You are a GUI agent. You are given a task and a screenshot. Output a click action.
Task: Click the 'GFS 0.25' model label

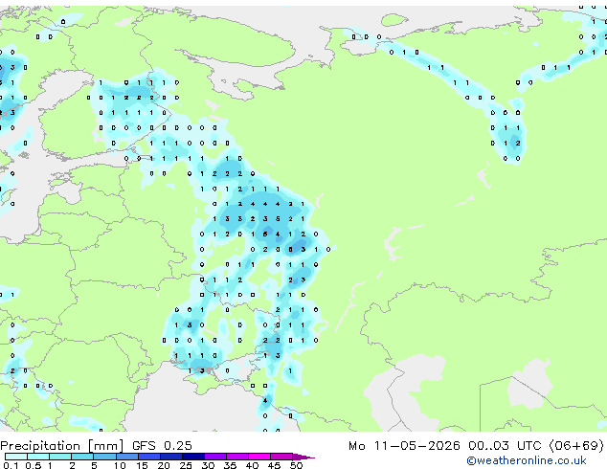click(162, 445)
